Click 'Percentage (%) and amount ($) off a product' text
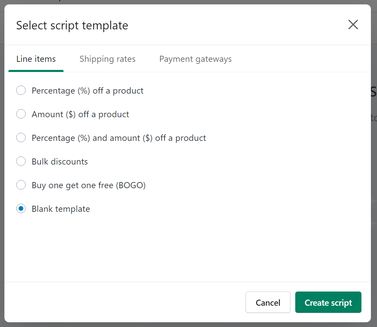Viewport: 377px width, 327px height. tap(119, 138)
